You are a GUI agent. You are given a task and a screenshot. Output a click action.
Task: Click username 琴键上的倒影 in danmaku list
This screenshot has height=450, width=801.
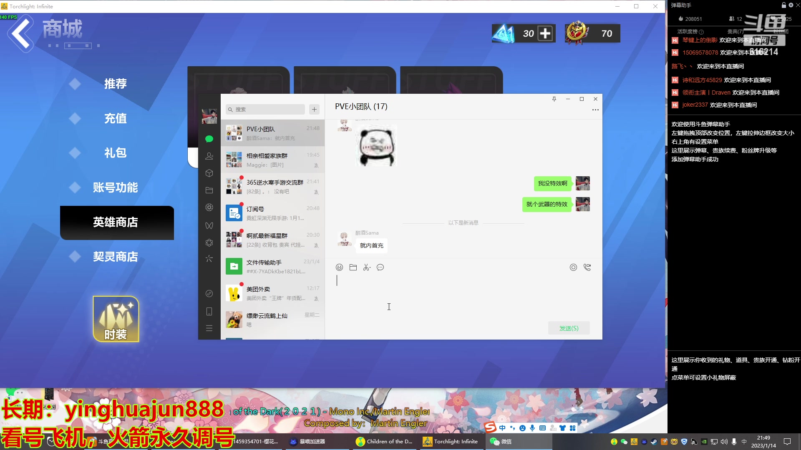pos(700,40)
